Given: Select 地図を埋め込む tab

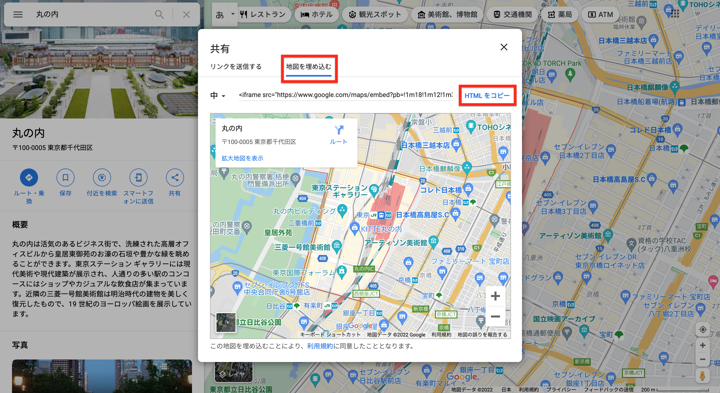Looking at the screenshot, I should pos(308,66).
